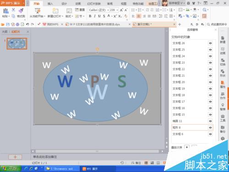Open the Animation sidebar icon
This screenshot has width=229, height=172.
pos(223,51)
